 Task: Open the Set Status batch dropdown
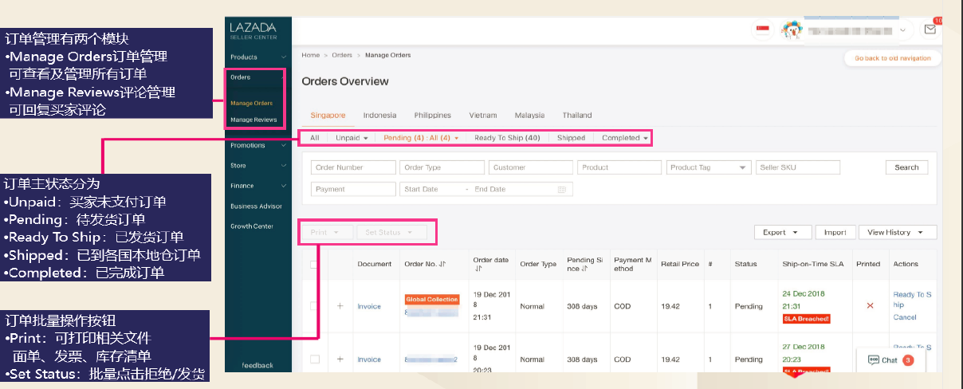click(x=391, y=232)
